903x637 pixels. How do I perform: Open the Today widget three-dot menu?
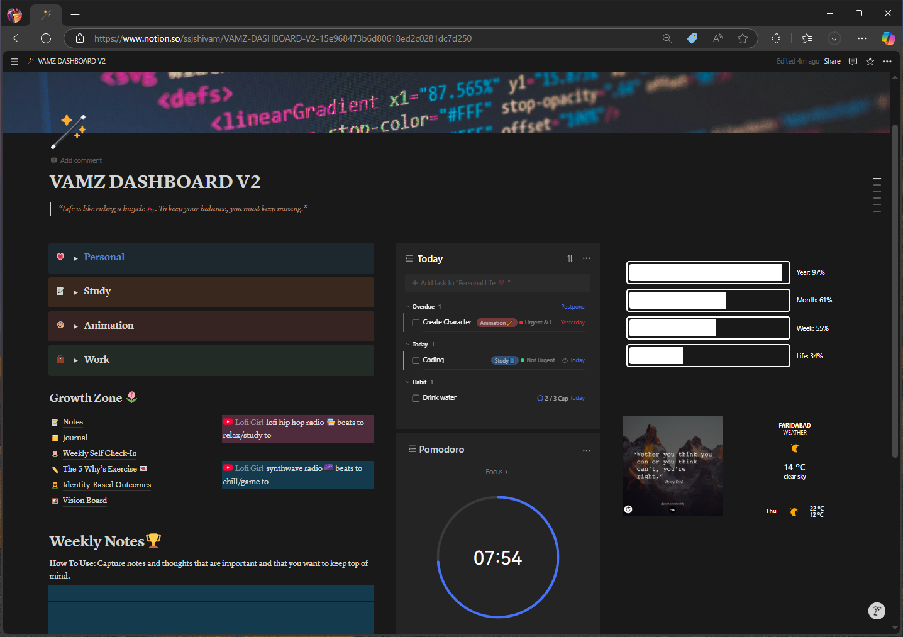[x=587, y=258]
